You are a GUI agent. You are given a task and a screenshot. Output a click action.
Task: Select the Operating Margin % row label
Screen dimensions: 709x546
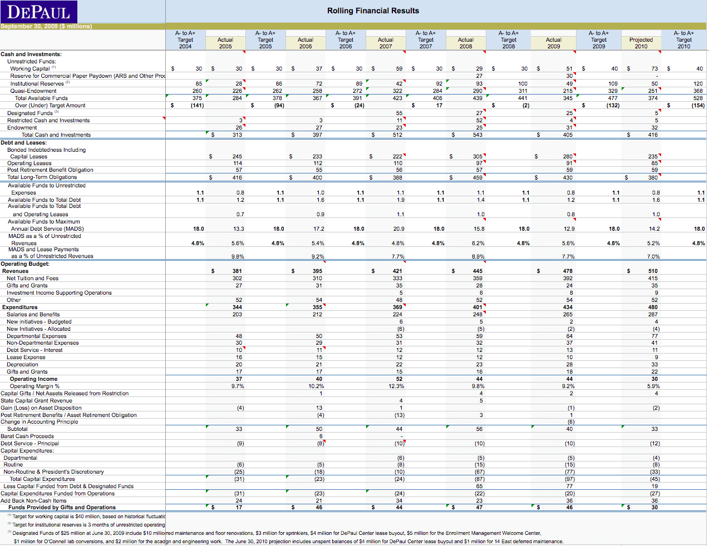pos(35,386)
